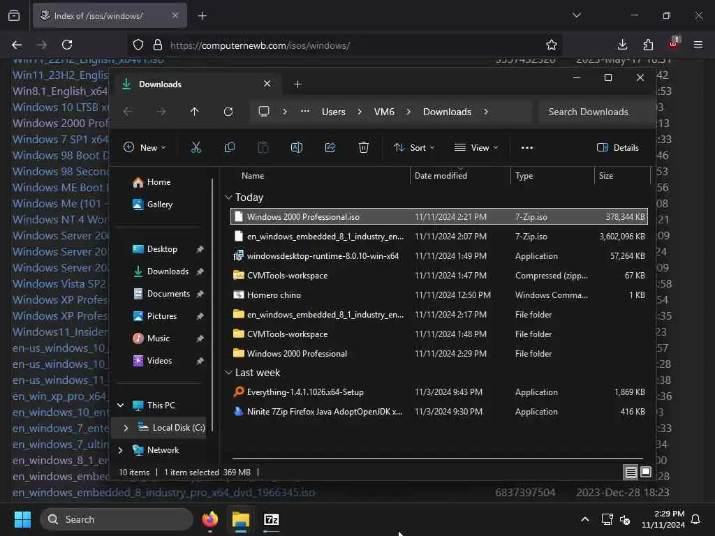
Task: List all Firefox tabs dropdown
Action: pos(577,15)
